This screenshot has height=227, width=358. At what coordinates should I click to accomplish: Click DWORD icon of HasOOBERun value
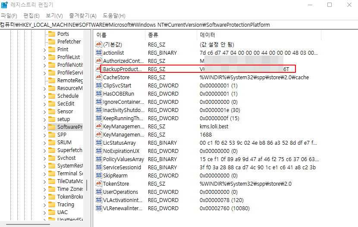click(99, 93)
